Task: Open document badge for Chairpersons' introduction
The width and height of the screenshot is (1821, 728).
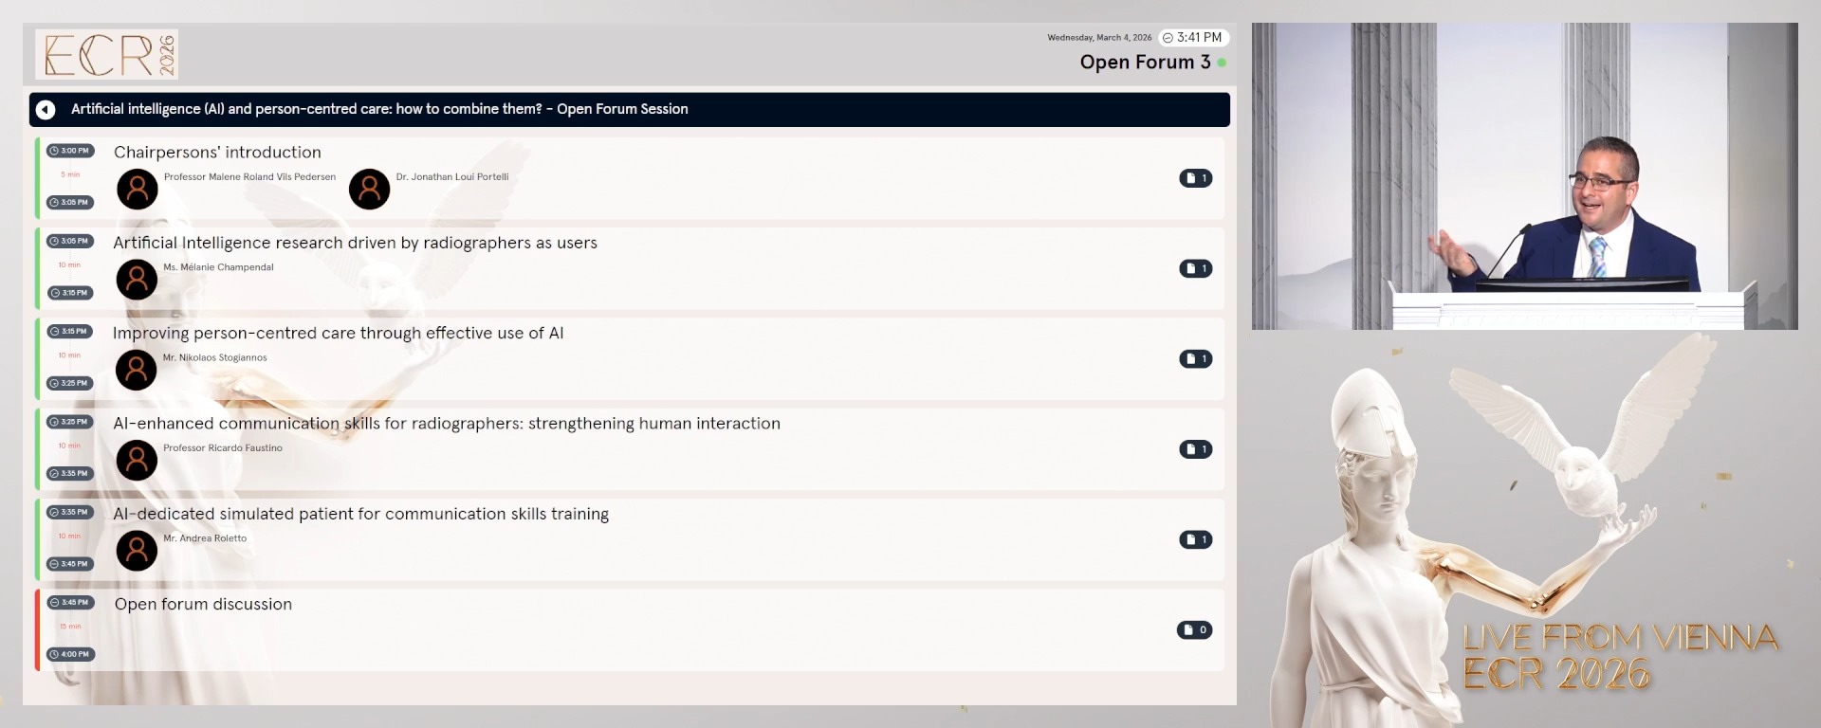Action: 1196,178
